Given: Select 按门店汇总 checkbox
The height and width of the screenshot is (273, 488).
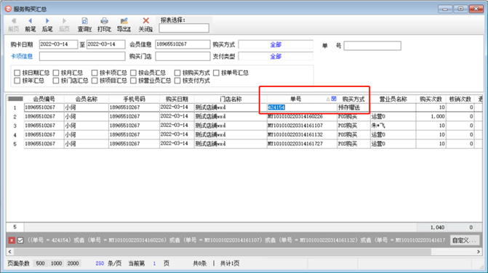Looking at the screenshot, I should pos(56,81).
